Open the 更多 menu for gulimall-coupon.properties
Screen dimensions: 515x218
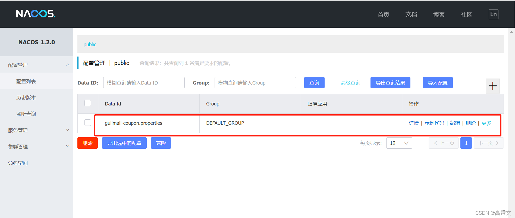(x=486, y=123)
